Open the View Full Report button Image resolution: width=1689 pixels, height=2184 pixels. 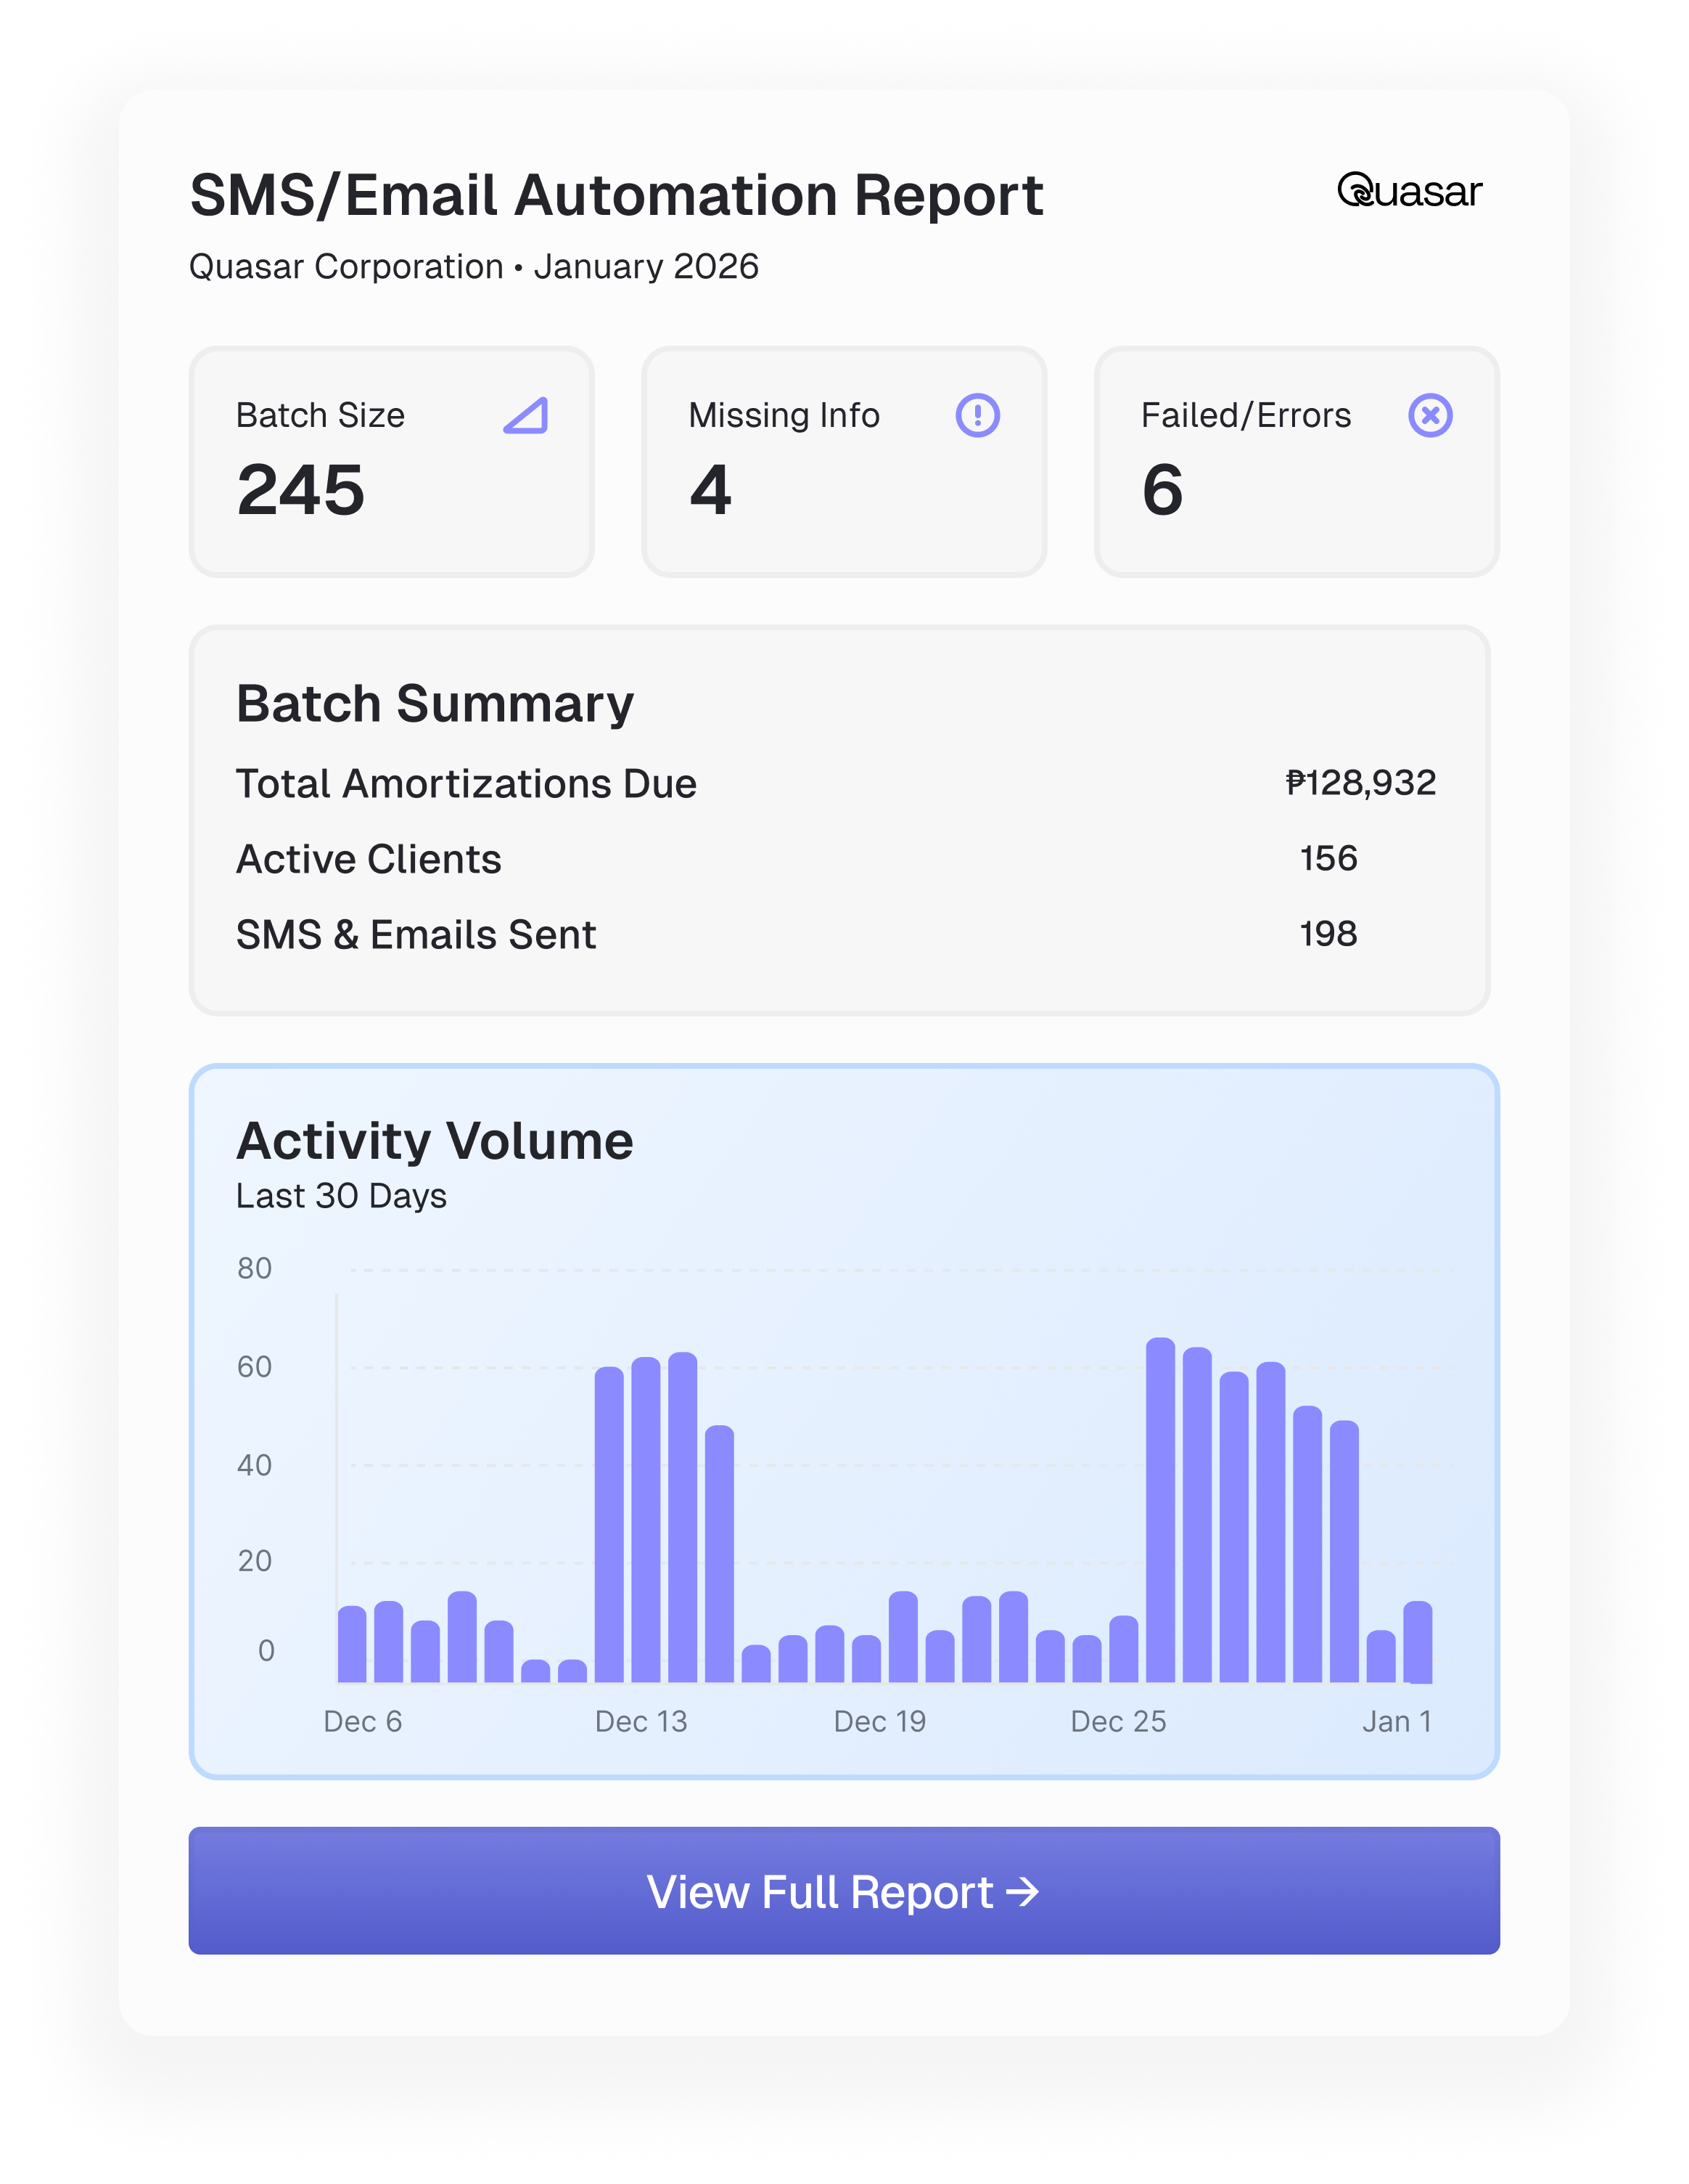(844, 1891)
